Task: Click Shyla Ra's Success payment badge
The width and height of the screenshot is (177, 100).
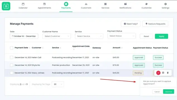Action: pos(158,65)
